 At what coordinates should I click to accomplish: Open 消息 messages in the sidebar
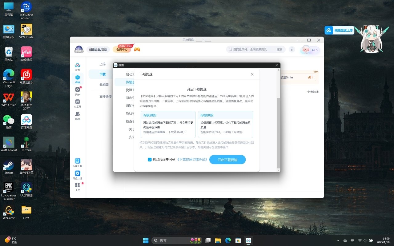point(77,116)
